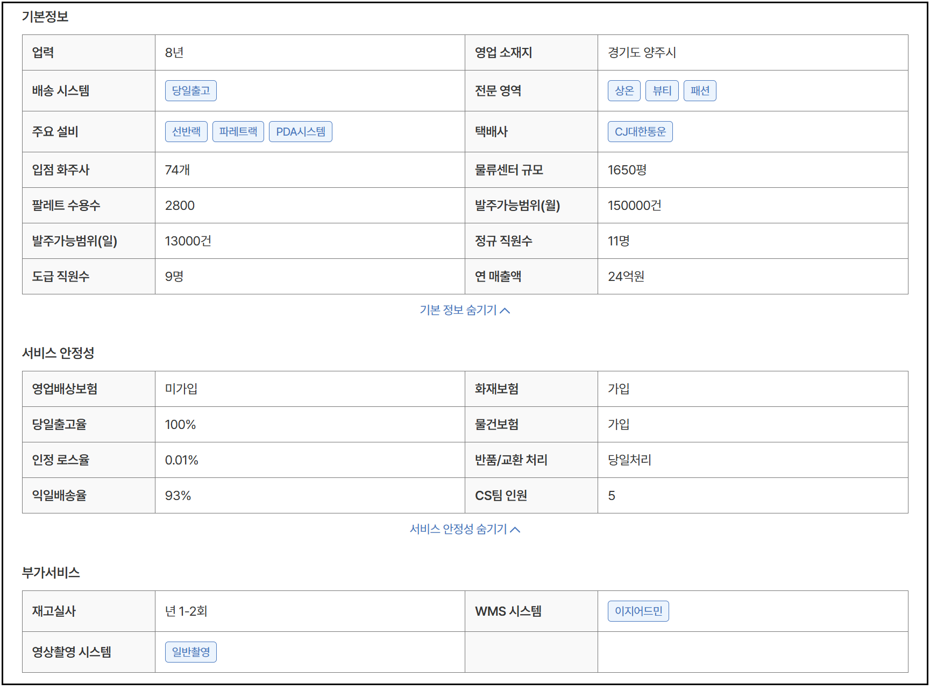Click the 택배사 label
Screen dimensions: 930x690
pos(491,131)
